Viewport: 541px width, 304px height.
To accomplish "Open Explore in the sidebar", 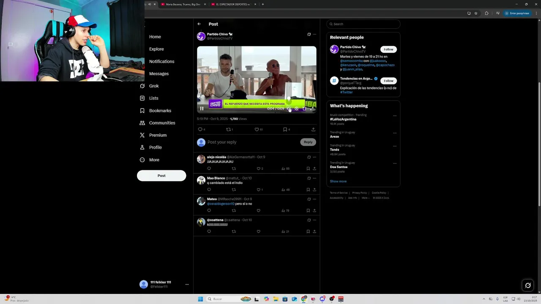I will click(156, 49).
